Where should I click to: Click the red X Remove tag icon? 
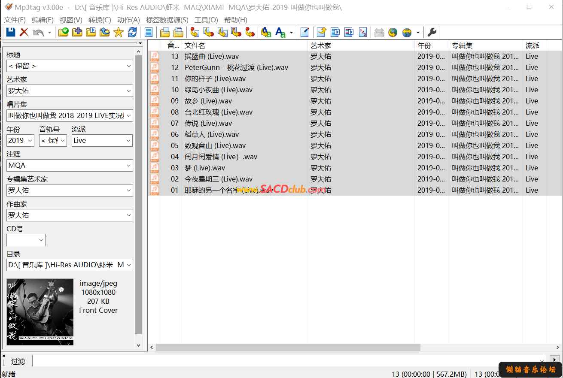24,32
